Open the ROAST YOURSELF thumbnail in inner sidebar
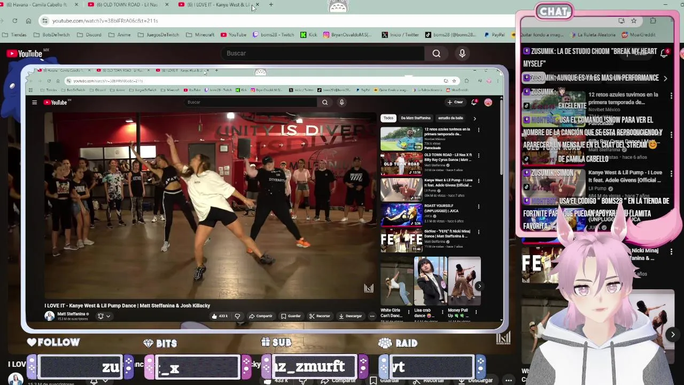Screen dimensions: 684x385 tap(401, 215)
